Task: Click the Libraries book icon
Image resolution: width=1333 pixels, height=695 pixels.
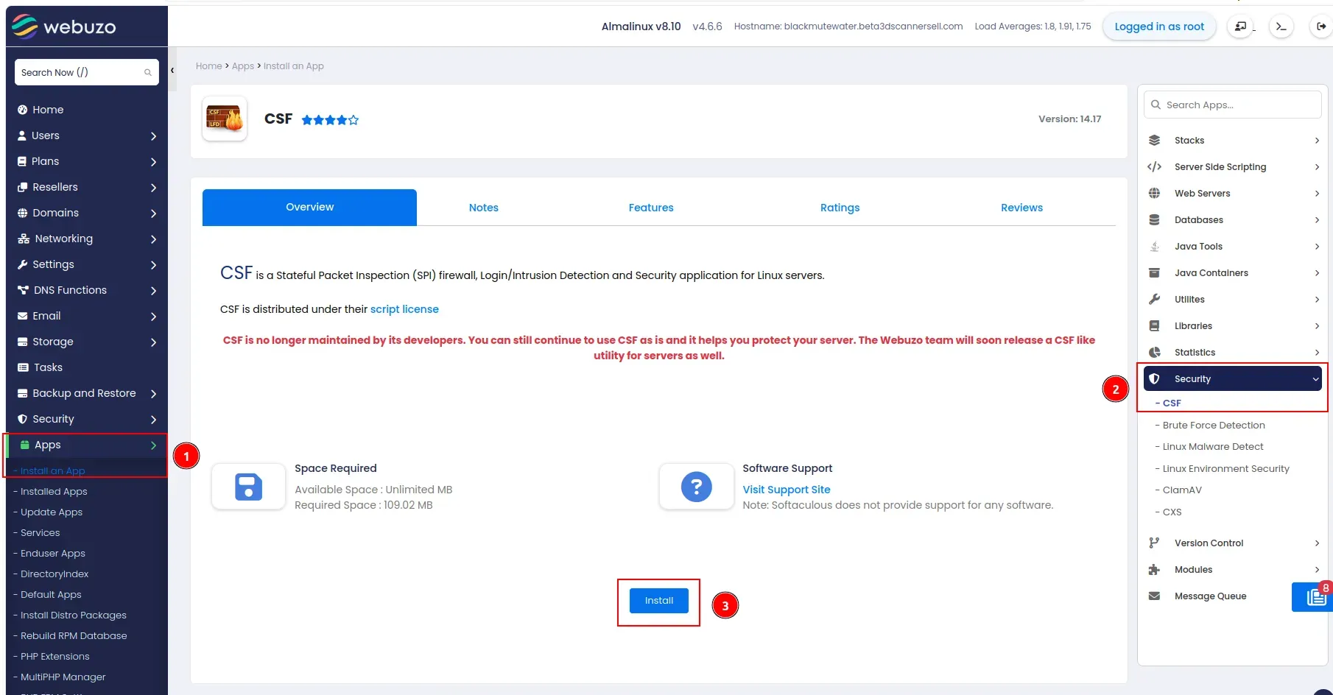Action: [1155, 325]
